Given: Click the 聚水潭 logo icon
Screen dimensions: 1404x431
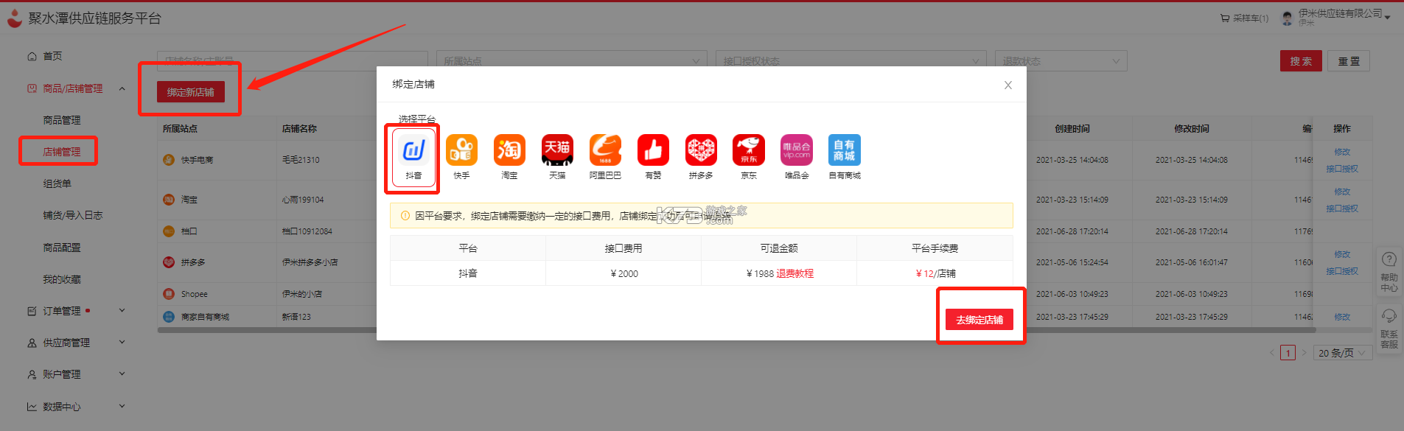Looking at the screenshot, I should click(x=14, y=18).
